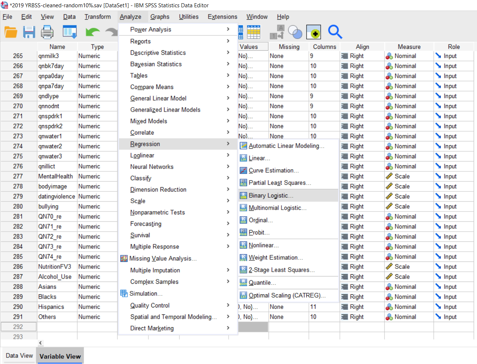Click the Columns value 11 in row 290
The width and height of the screenshot is (477, 364).
[x=324, y=307]
